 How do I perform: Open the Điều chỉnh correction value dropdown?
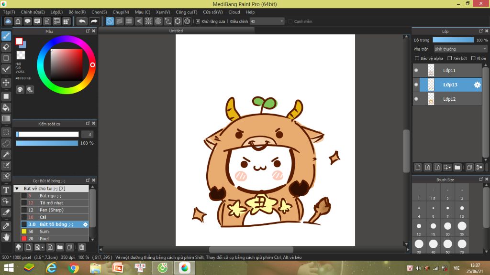coord(267,21)
